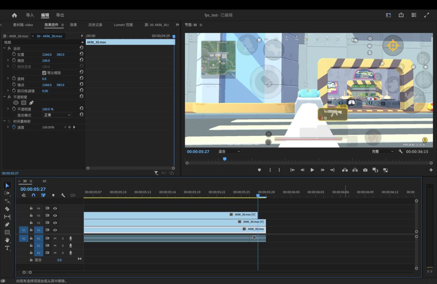This screenshot has height=284, width=437.
Task: Click the program monitor playhead on scrub bar
Action: (x=225, y=159)
